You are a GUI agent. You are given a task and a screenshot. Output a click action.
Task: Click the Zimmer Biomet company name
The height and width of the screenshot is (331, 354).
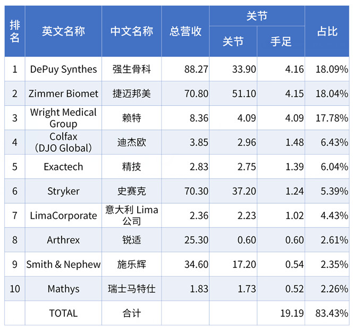(x=63, y=94)
